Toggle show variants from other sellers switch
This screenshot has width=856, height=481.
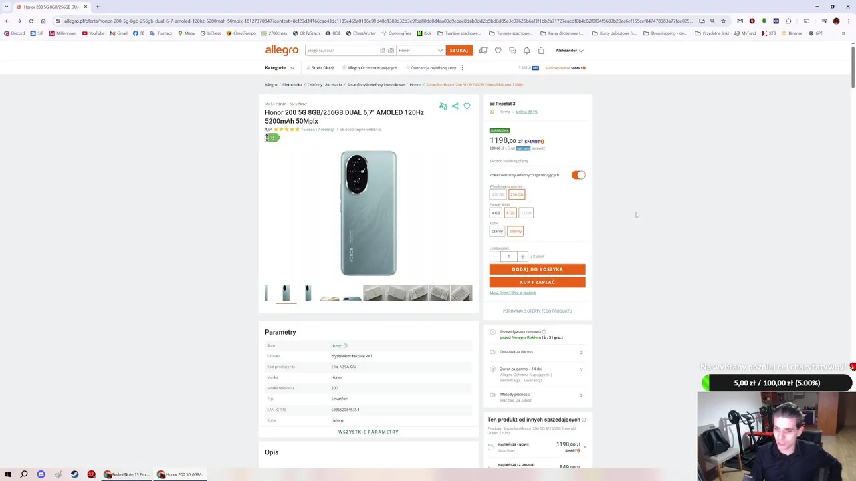(x=578, y=175)
